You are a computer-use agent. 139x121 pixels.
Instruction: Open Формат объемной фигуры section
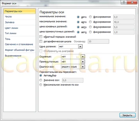pos(20,50)
